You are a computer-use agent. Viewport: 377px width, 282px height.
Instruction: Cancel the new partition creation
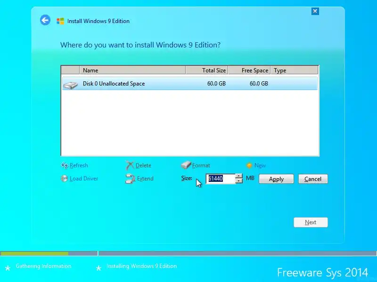coord(313,179)
